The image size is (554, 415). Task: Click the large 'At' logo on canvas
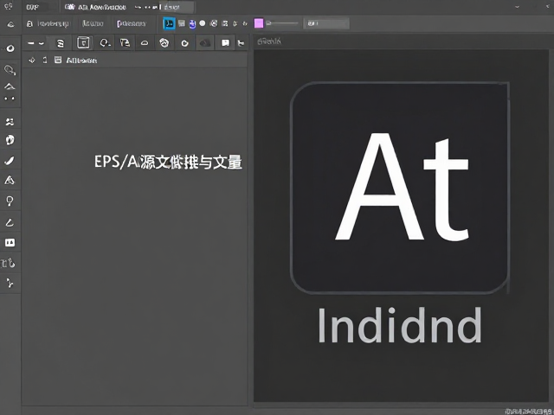click(399, 188)
